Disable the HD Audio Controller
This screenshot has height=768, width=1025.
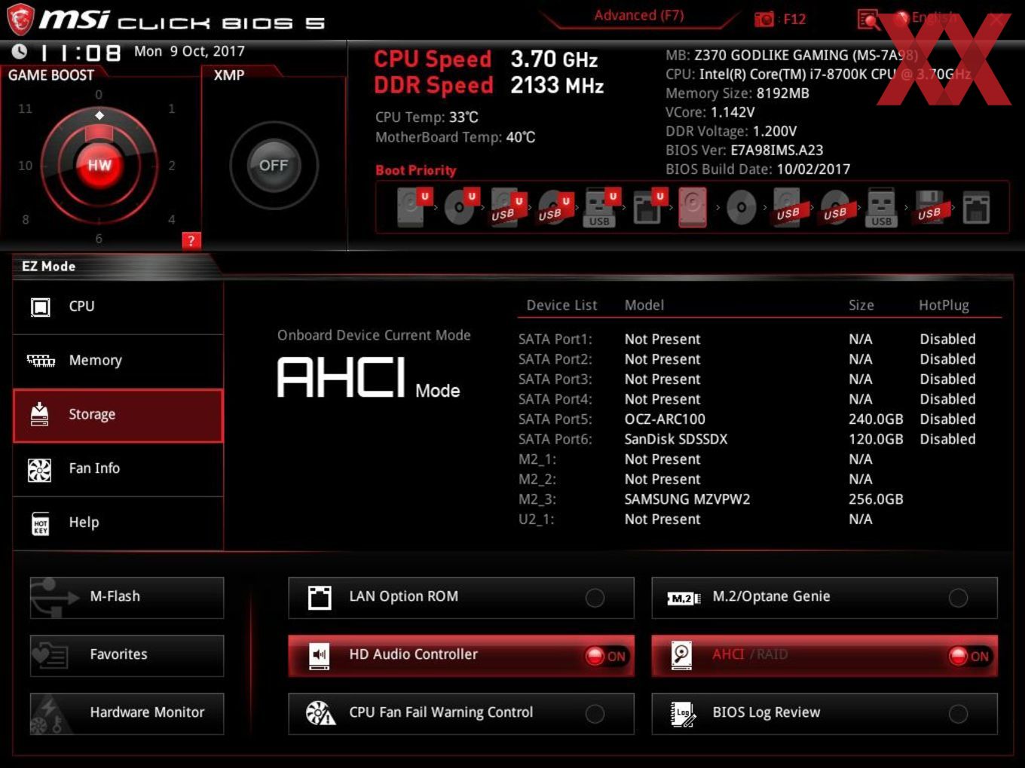click(x=461, y=655)
